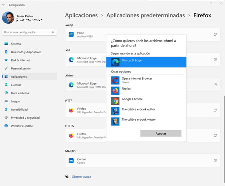Go to Aplicaciones breadcrumb

pyautogui.click(x=81, y=15)
